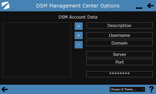156x94 pixels.
Task: Click the bottom-left back arrow icon
Action: [x=5, y=89]
